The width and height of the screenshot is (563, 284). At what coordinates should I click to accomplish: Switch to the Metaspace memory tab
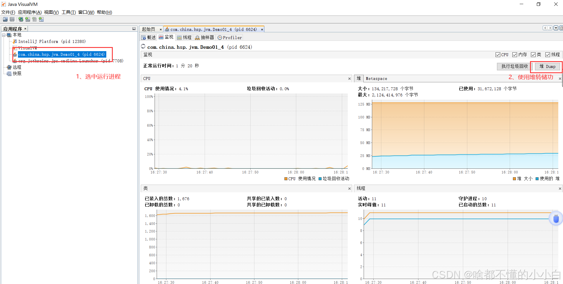(376, 79)
